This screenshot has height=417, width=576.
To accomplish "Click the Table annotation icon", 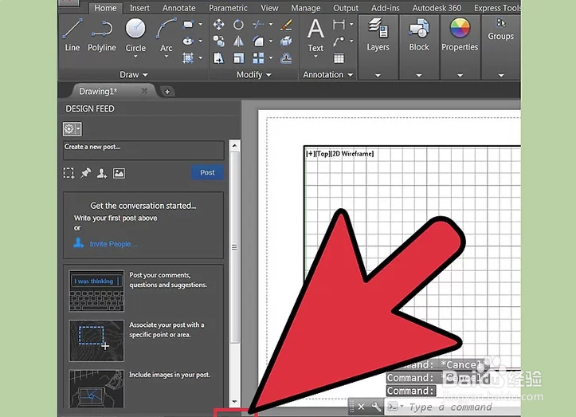I will point(339,57).
